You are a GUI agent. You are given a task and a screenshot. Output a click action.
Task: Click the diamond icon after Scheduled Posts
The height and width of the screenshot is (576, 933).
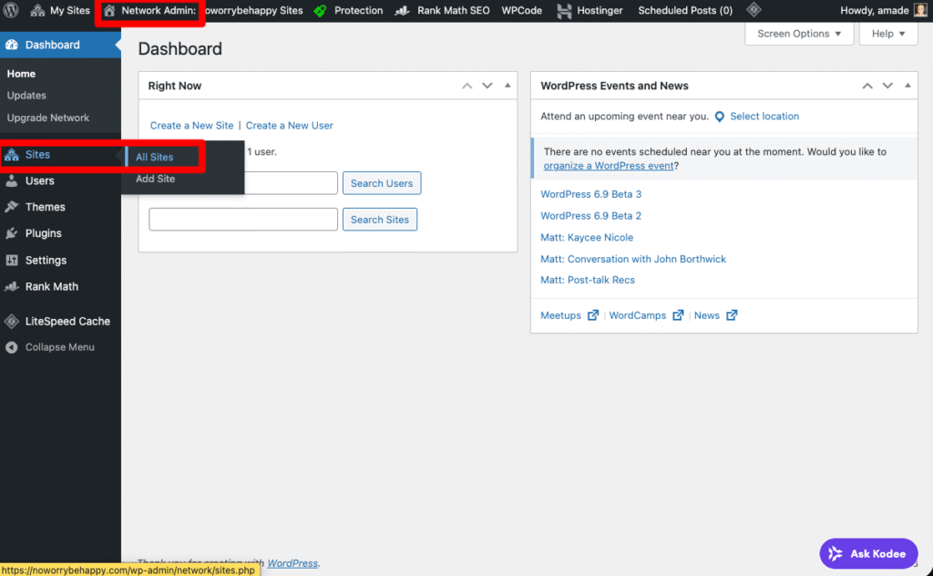coord(754,11)
